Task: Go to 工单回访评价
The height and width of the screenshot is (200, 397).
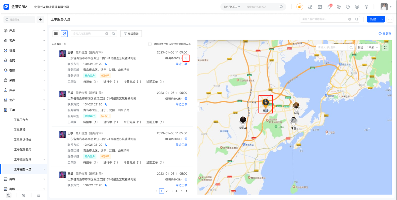Action: [23, 140]
